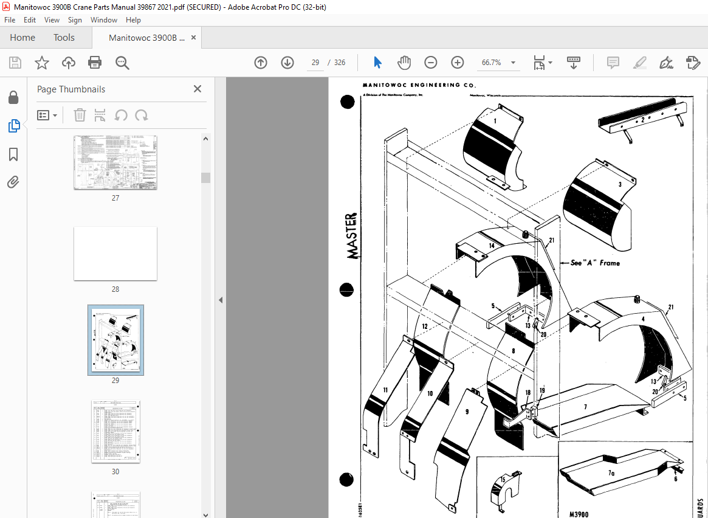Print the document with the printer icon
Viewport: 708px width, 518px height.
click(95, 63)
